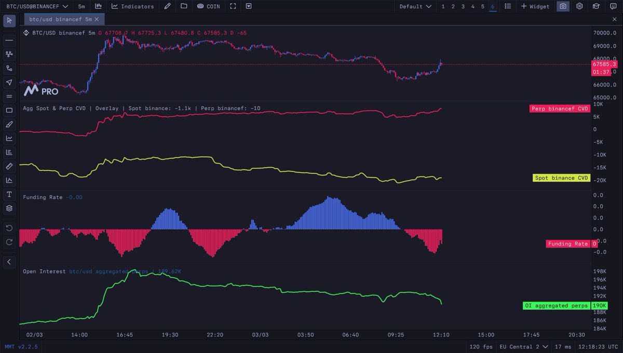Click the Perp binancef CVD label
Viewport: 623px width, 353px height.
click(x=560, y=108)
